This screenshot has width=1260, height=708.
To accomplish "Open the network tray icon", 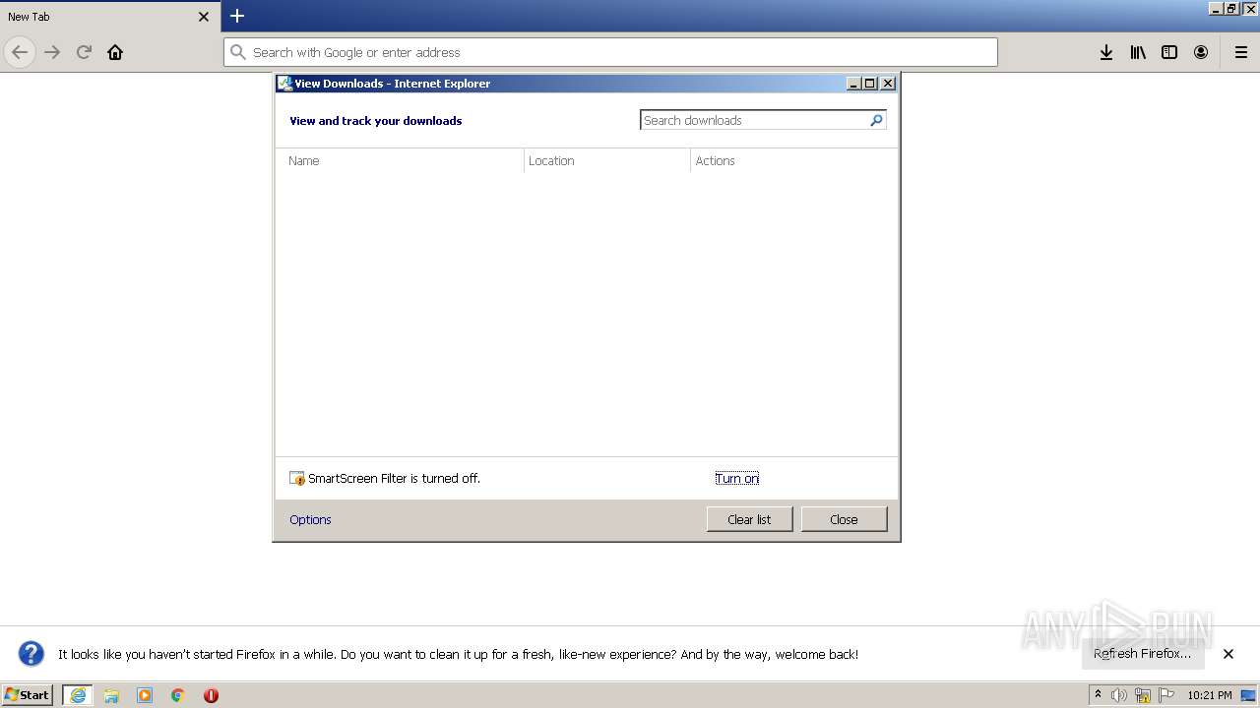I will 1143,695.
